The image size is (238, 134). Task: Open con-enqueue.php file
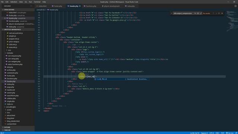pos(15,56)
